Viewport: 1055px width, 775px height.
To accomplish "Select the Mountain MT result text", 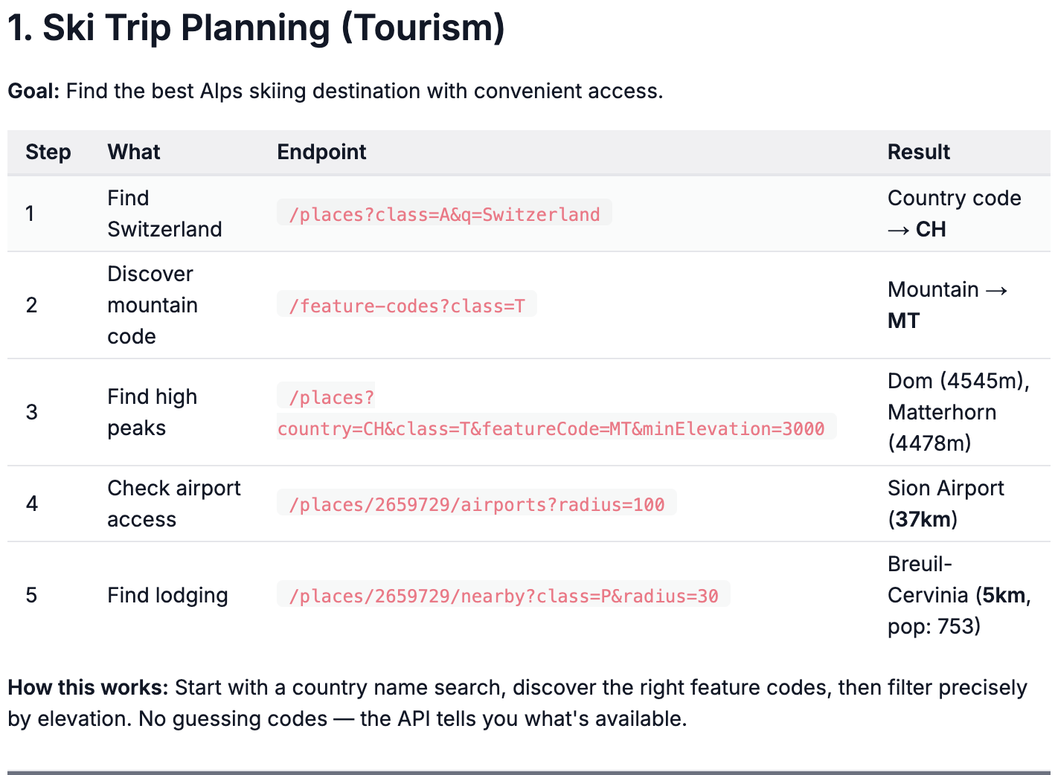I will coord(946,304).
